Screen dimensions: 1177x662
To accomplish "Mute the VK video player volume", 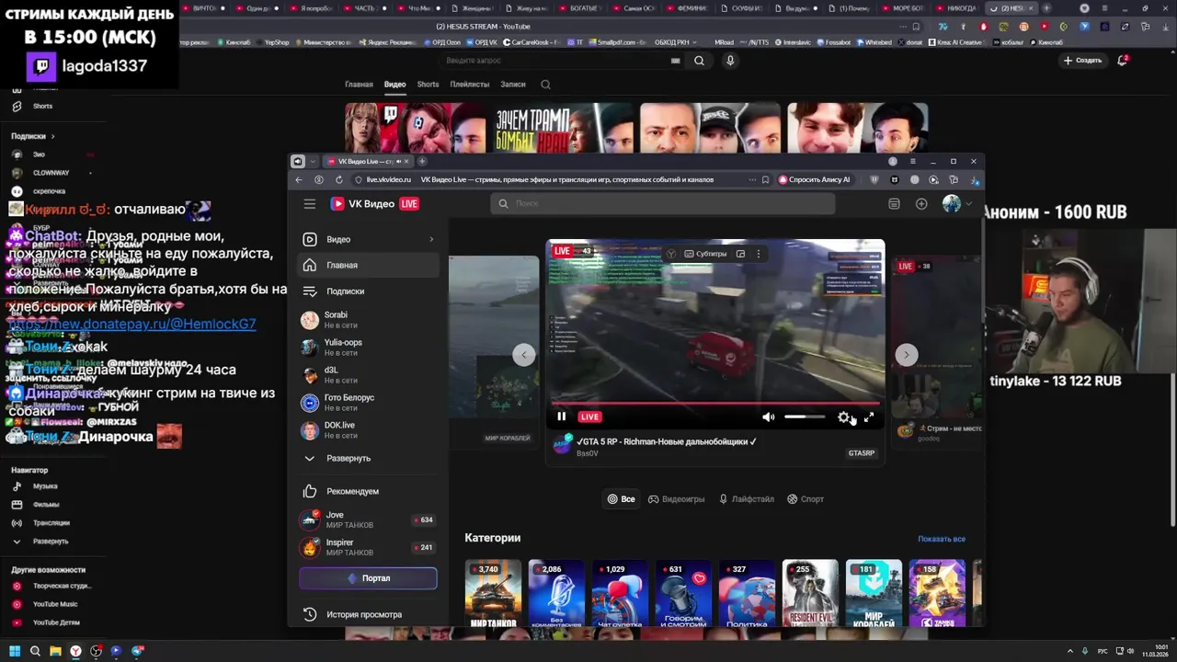I will 768,417.
